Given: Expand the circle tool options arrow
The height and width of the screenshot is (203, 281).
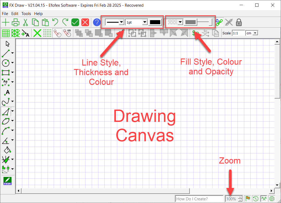Looking at the screenshot, I should [12, 63].
